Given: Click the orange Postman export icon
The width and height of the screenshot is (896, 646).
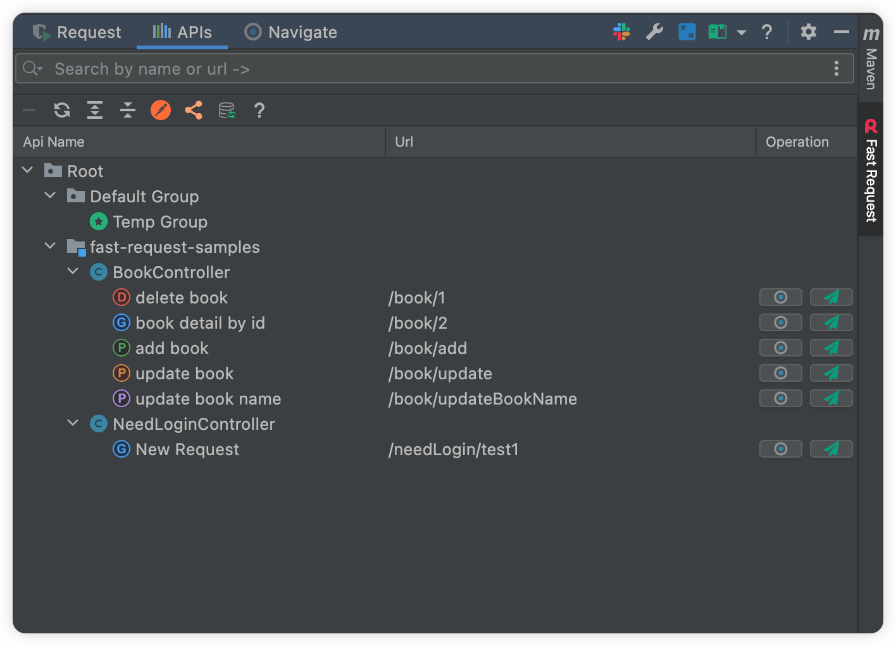Looking at the screenshot, I should point(161,110).
